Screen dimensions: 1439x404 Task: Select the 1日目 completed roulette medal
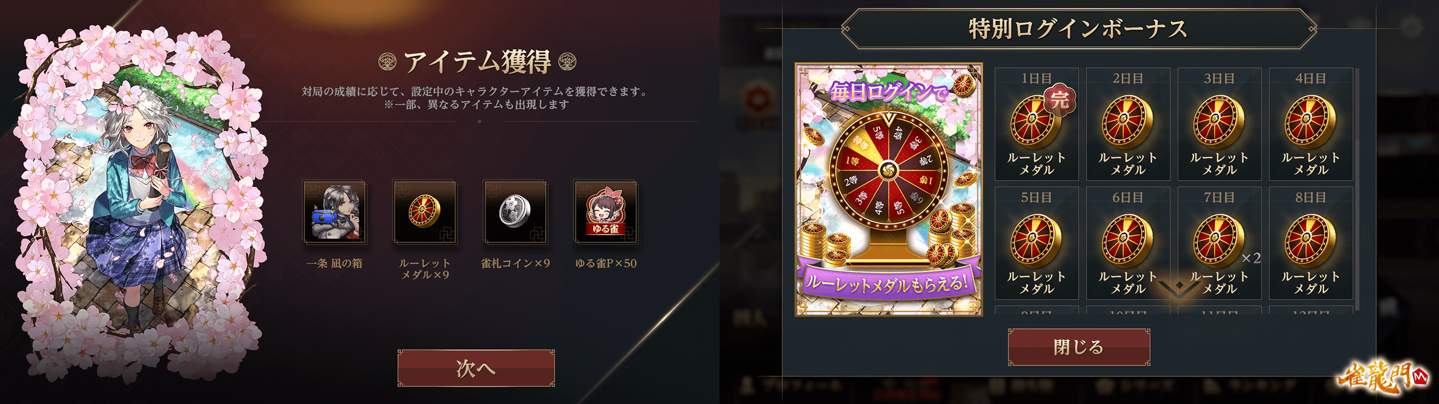point(1037,124)
